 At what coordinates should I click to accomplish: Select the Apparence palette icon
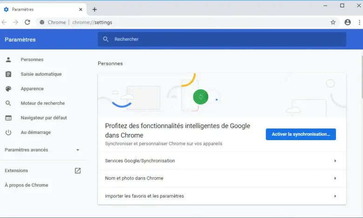click(x=8, y=89)
